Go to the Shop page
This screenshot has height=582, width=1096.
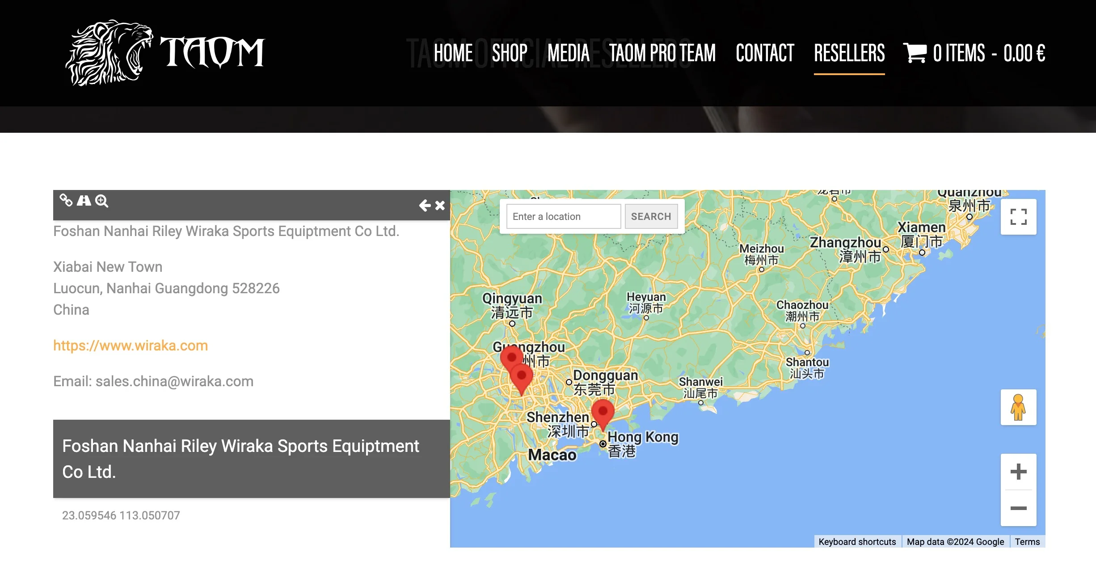tap(510, 53)
